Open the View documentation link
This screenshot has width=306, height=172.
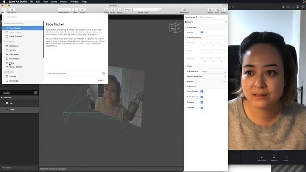pos(57,73)
